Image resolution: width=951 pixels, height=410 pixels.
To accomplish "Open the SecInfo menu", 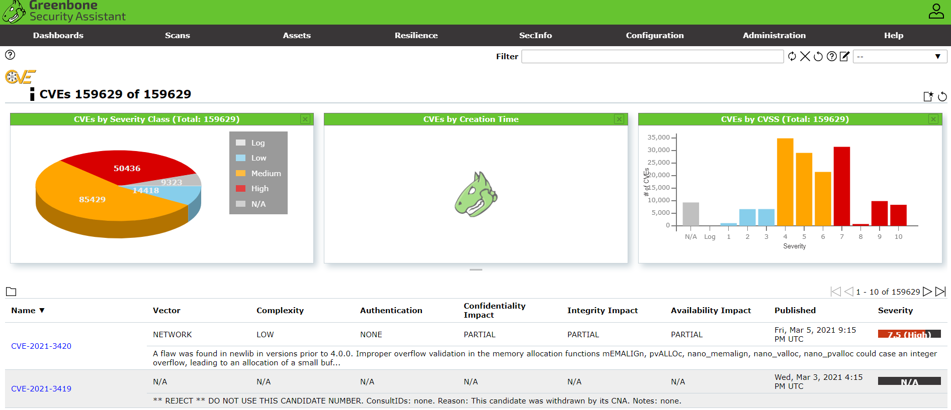I will click(x=535, y=36).
